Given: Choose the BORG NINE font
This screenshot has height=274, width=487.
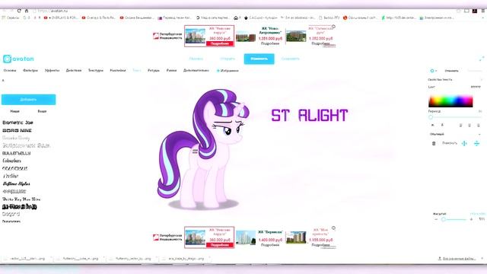Looking at the screenshot, I should [x=17, y=130].
